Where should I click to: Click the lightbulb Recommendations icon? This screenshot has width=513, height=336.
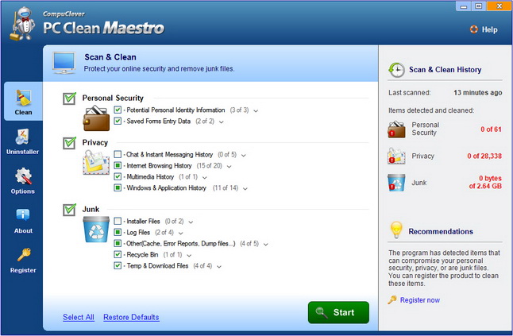point(396,230)
